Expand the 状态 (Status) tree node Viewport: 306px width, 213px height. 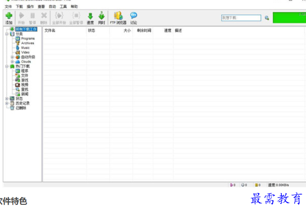[x=7, y=99]
